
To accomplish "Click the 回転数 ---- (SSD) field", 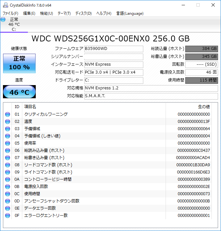I will pyautogui.click(x=201, y=64).
